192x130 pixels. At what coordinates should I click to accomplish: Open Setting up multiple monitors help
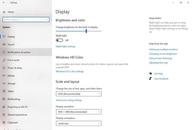[x=163, y=49]
